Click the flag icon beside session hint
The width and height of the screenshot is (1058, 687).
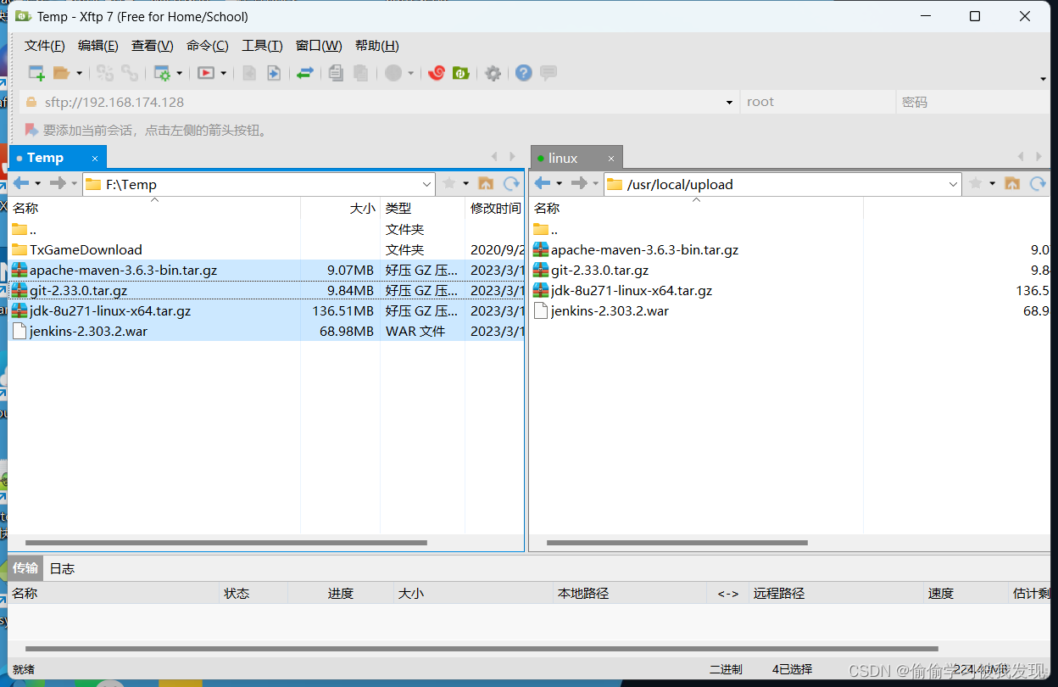(x=31, y=130)
